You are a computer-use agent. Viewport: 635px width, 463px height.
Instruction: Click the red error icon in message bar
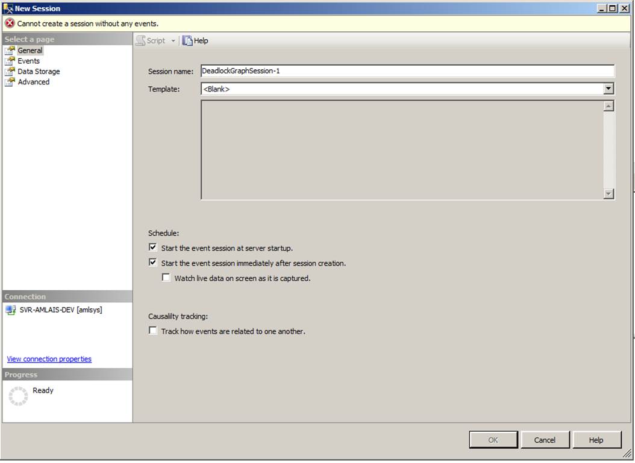[x=10, y=24]
